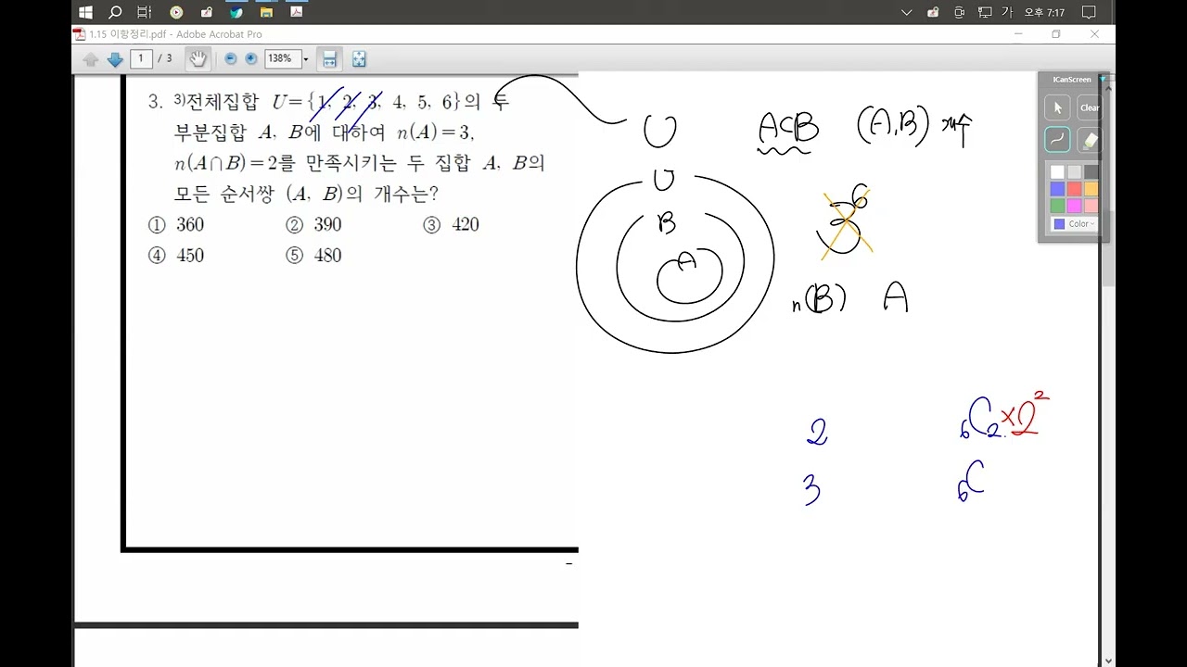Go to previous page with up arrow
The image size is (1187, 667).
[91, 59]
